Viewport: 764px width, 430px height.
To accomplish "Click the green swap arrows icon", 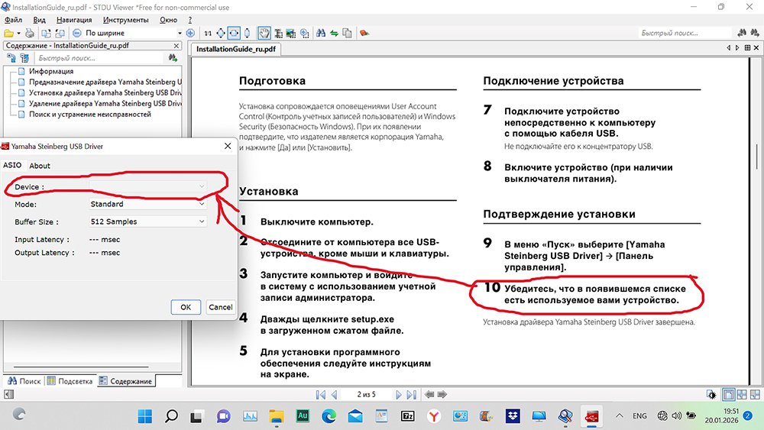I will (335, 33).
